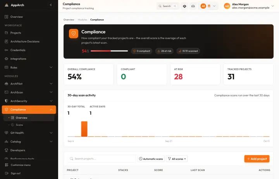Click the Integrations puzzle icon
Viewport: 279px width, 179px height.
pyautogui.click(x=7, y=59)
